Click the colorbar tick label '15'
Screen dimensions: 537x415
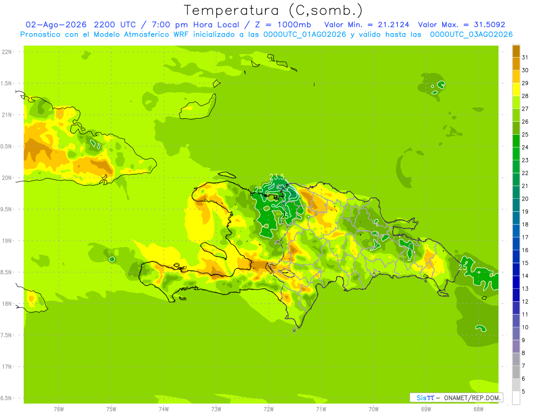coord(525,263)
